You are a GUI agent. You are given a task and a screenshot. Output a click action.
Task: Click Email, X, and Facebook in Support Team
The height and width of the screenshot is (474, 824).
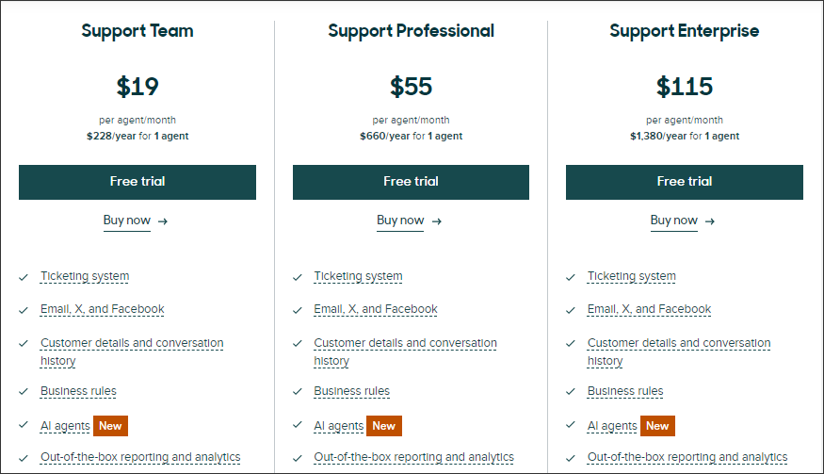tap(103, 309)
